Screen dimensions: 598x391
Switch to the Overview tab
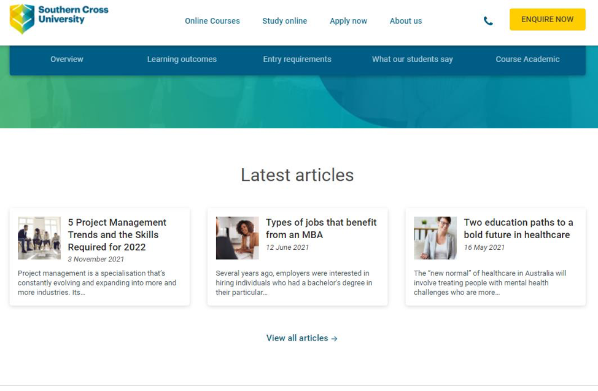67,59
